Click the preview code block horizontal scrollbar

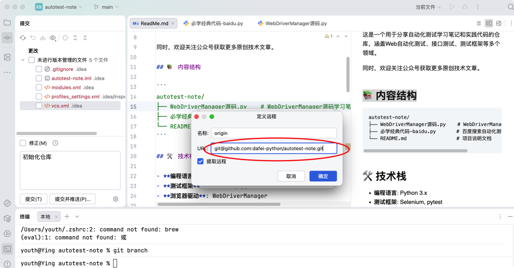point(415,151)
